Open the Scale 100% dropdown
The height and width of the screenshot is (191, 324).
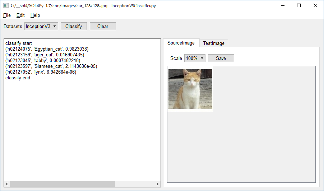(x=195, y=58)
